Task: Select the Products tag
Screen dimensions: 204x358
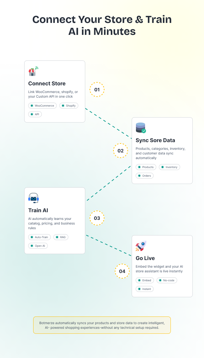Action: (146, 167)
